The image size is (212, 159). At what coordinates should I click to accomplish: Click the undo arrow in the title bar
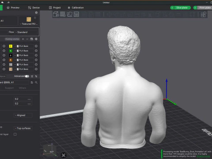pos(2,2)
